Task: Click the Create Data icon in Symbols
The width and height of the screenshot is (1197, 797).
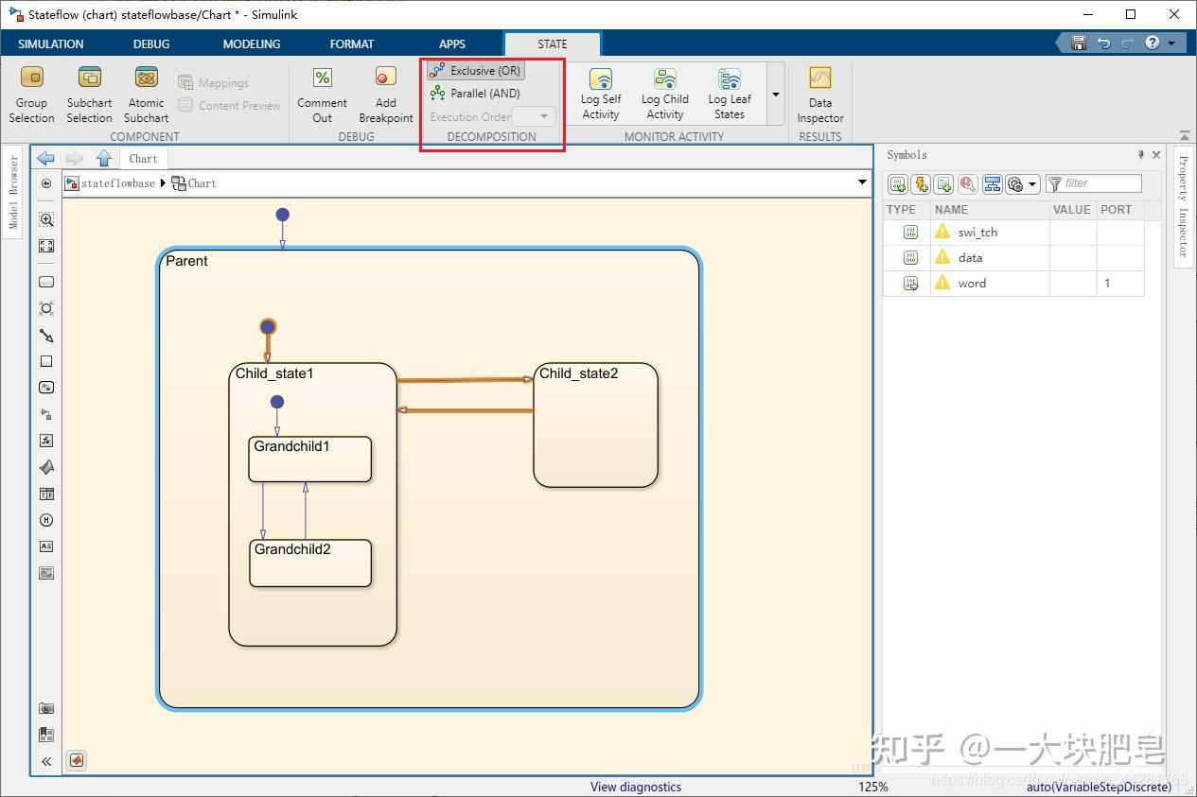Action: (x=898, y=183)
